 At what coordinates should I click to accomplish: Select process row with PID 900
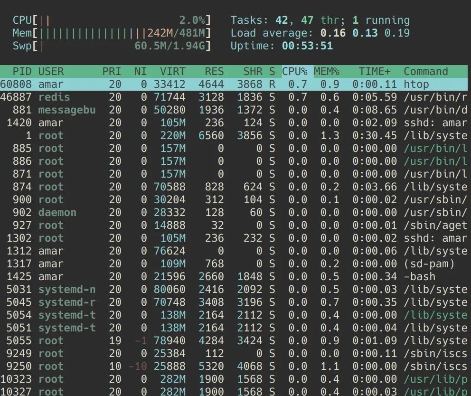click(234, 199)
